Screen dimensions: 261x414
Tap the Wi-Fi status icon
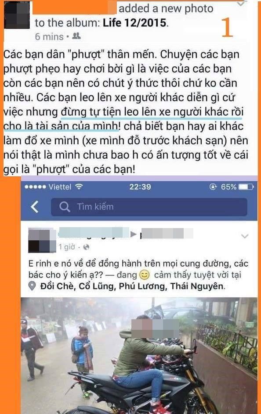pos(79,187)
